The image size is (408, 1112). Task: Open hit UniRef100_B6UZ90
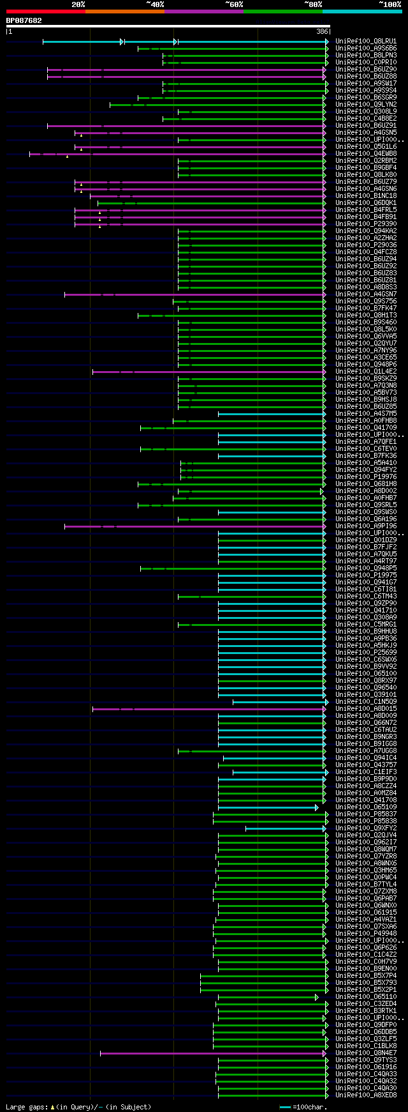(366, 70)
